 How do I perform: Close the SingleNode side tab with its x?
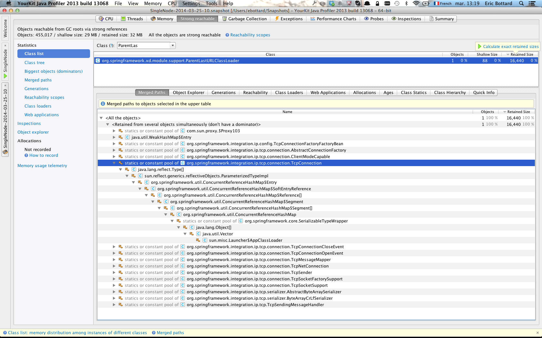tap(5, 45)
